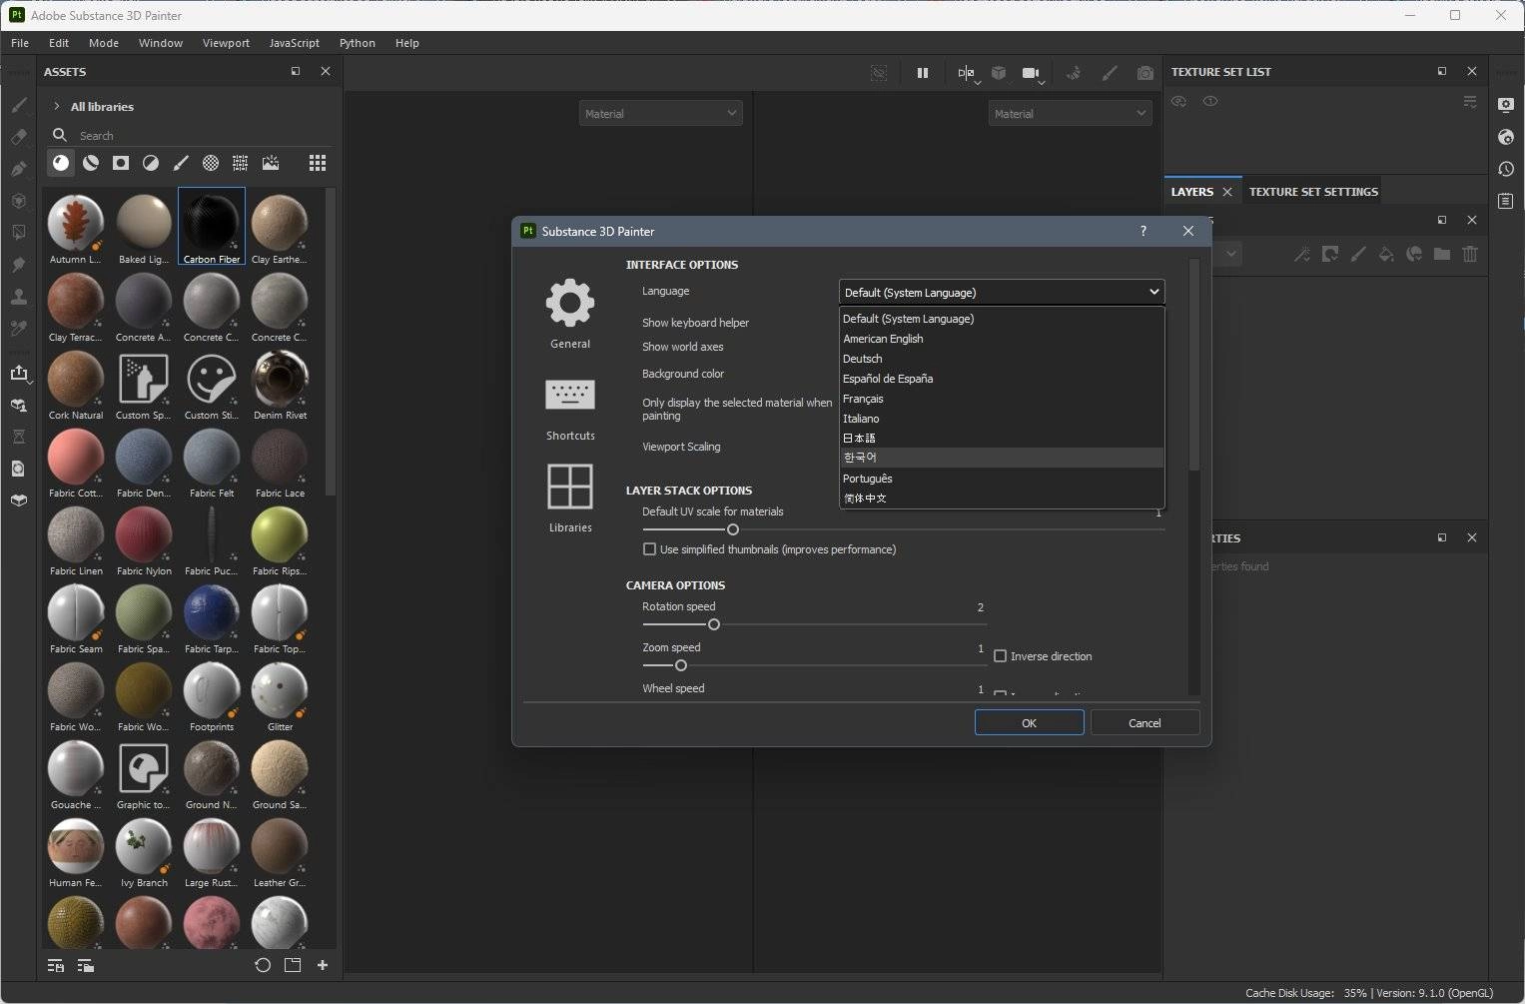Open History icon on right sidebar
1525x1004 pixels.
pyautogui.click(x=1506, y=169)
